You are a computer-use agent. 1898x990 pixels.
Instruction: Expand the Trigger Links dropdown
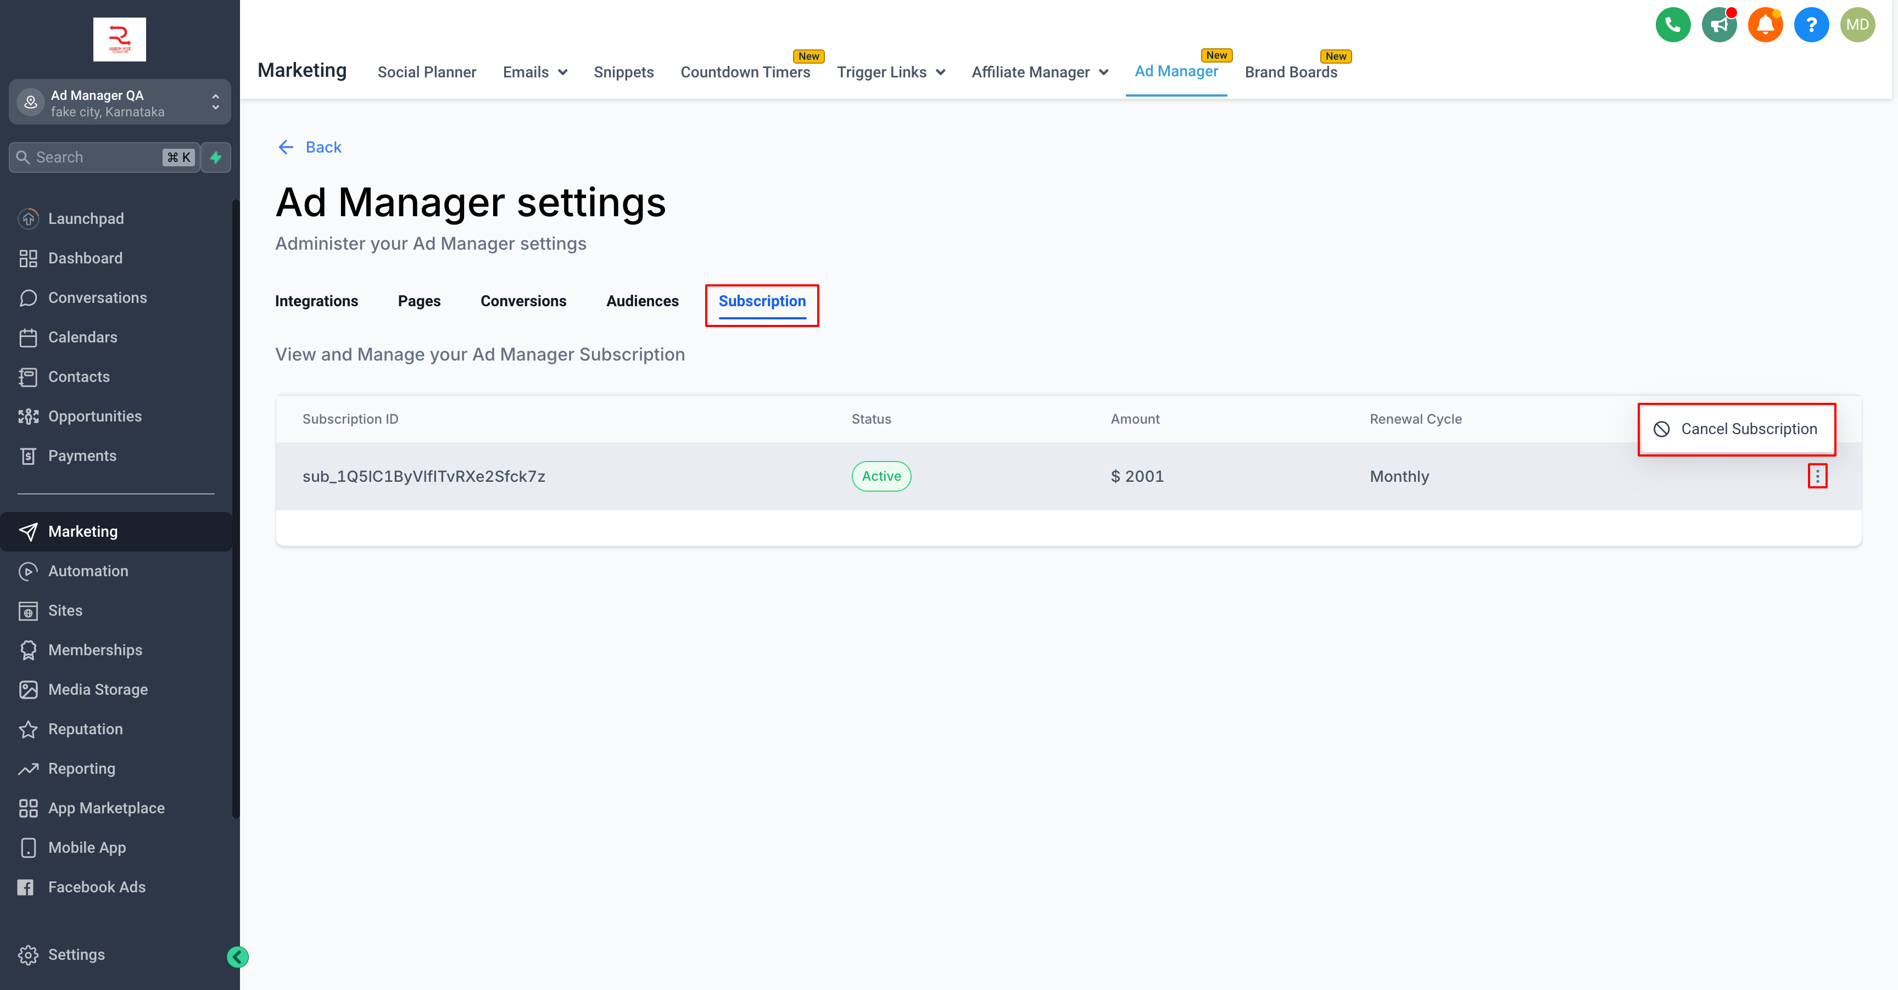click(x=891, y=72)
